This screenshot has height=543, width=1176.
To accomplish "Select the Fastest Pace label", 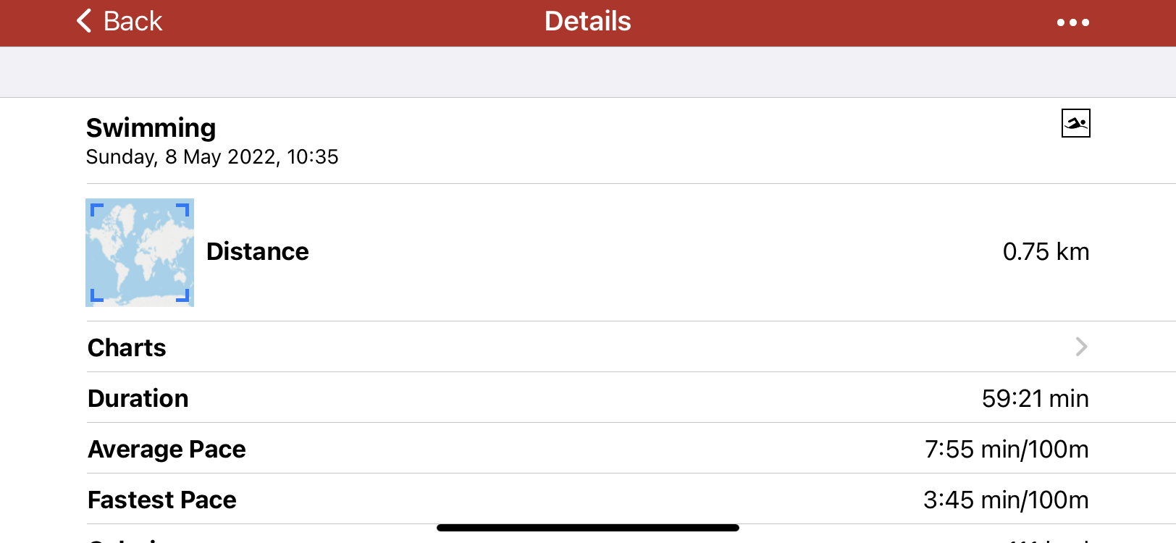I will (x=162, y=500).
